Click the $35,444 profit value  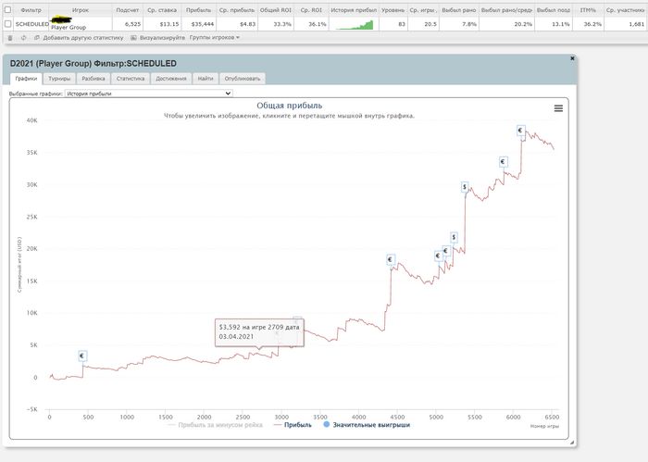[203, 24]
